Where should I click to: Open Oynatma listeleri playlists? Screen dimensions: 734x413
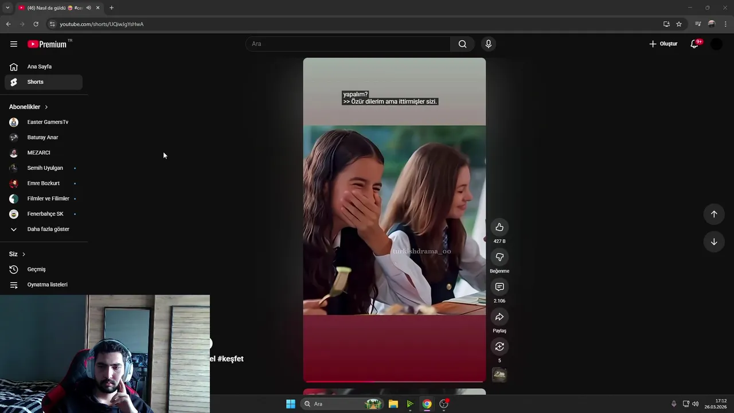pyautogui.click(x=44, y=285)
